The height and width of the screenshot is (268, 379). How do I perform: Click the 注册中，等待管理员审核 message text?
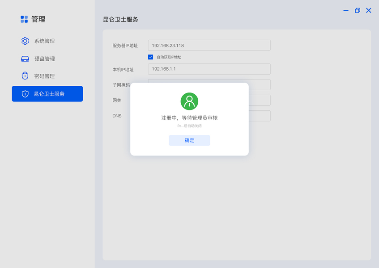(190, 118)
